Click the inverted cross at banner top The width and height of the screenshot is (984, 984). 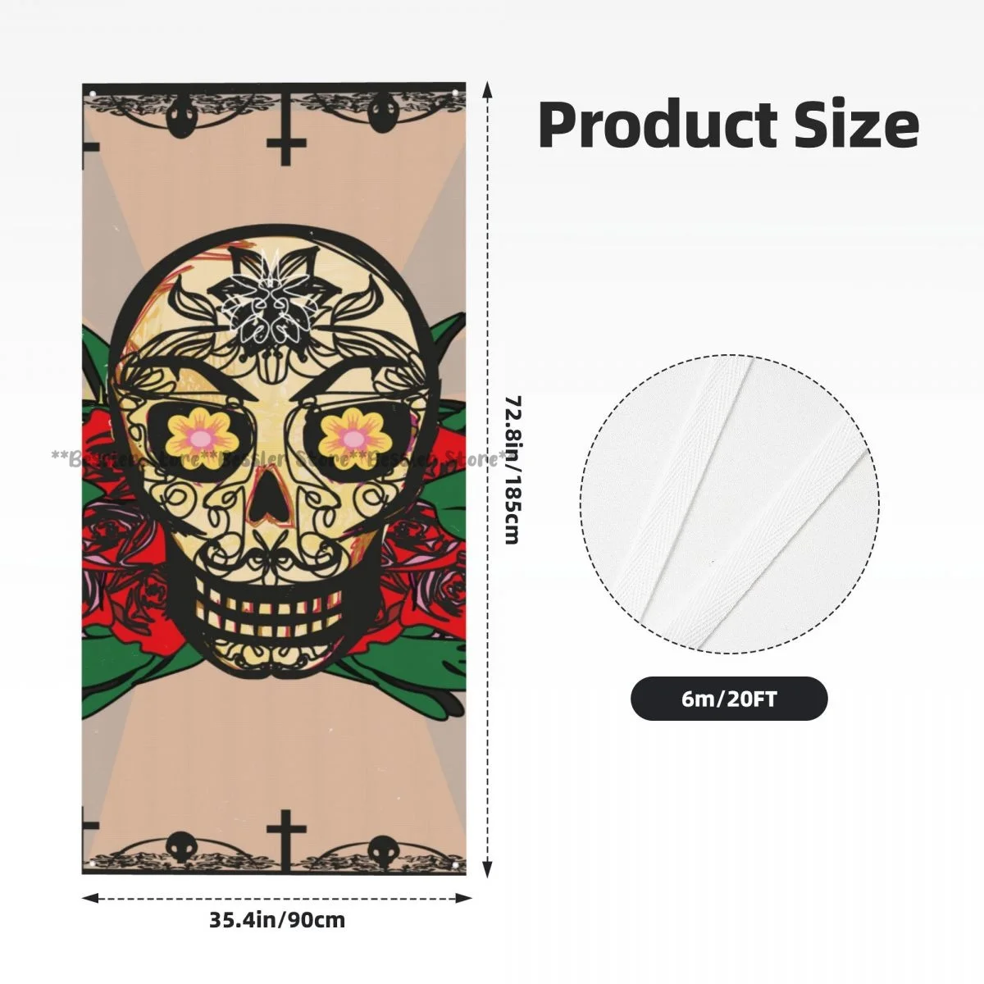[285, 130]
